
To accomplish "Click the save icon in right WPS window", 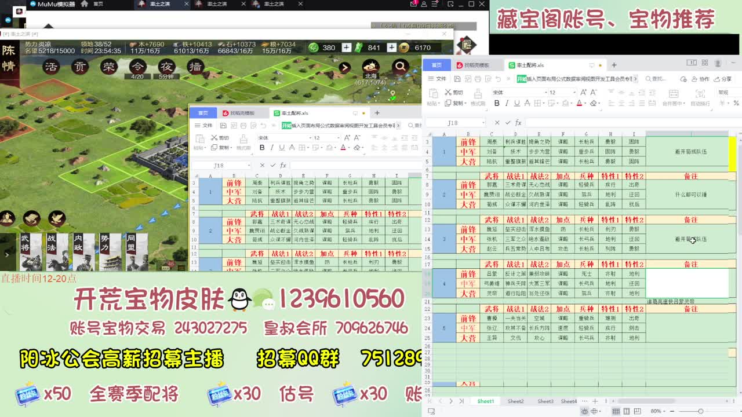I will 457,79.
